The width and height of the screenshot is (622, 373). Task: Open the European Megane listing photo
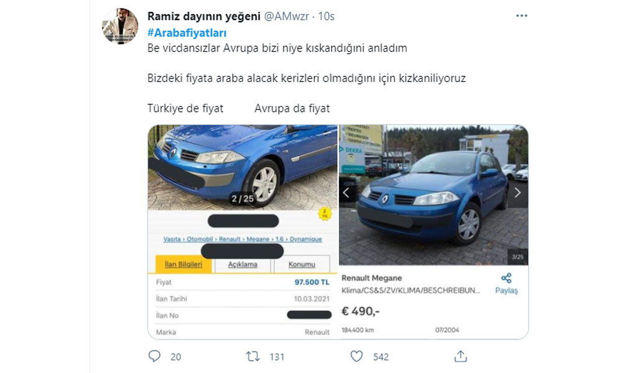434,195
